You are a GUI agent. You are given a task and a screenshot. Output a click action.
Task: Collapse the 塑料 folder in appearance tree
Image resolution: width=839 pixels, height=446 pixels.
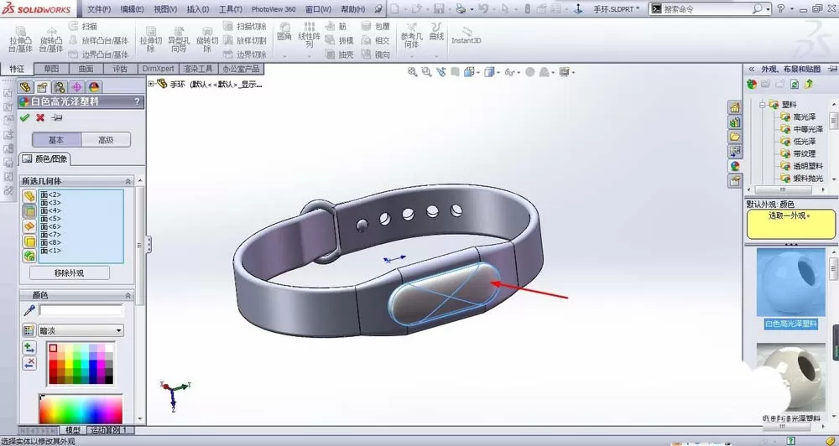tap(762, 105)
